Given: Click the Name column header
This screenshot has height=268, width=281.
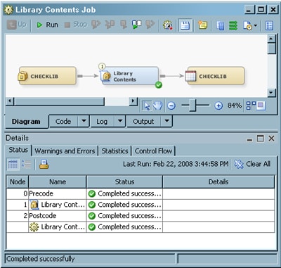Looking at the screenshot, I should point(58,181).
